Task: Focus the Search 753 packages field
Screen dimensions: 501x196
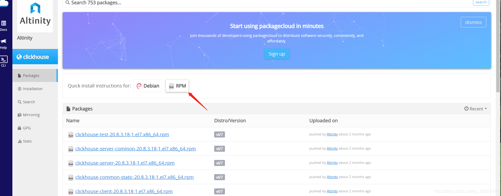Action: coord(267,3)
